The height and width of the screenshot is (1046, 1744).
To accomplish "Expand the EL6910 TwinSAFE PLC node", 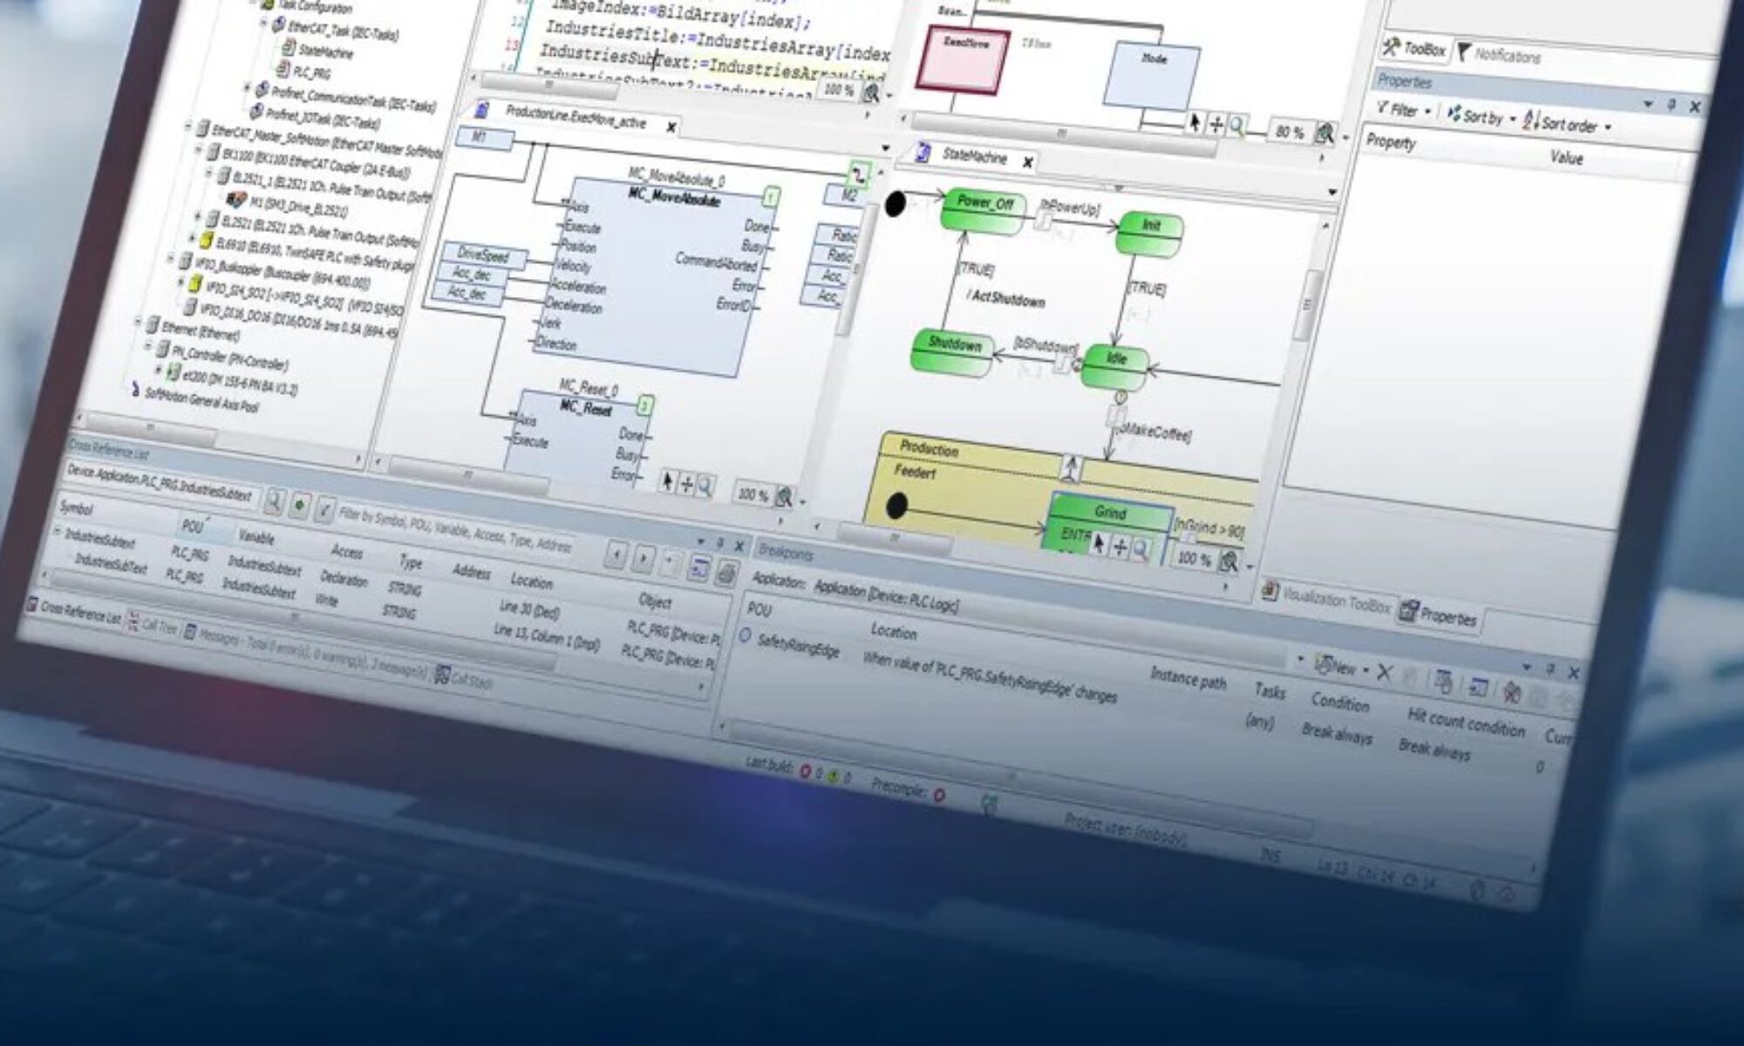I will pyautogui.click(x=194, y=237).
